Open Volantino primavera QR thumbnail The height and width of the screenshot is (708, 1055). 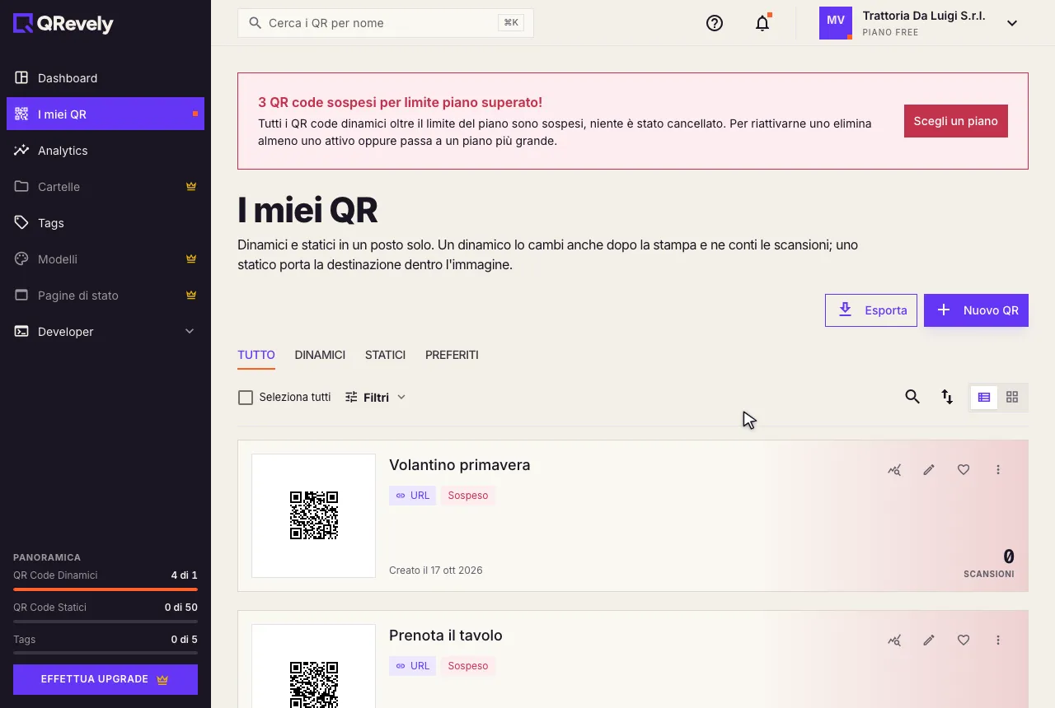[x=314, y=515]
